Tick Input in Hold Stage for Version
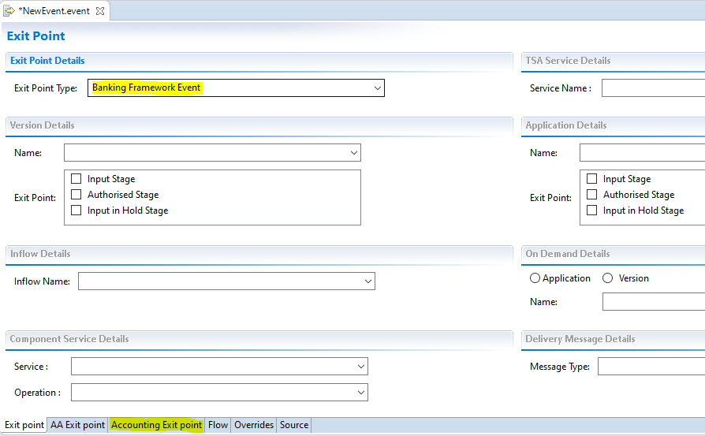This screenshot has height=436, width=705. (x=76, y=211)
